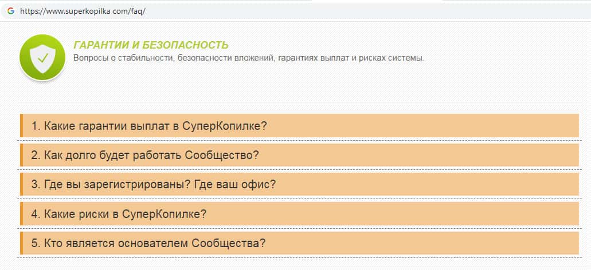Expand "Какие гарантии выплат в СуперКопилке?"

point(149,126)
